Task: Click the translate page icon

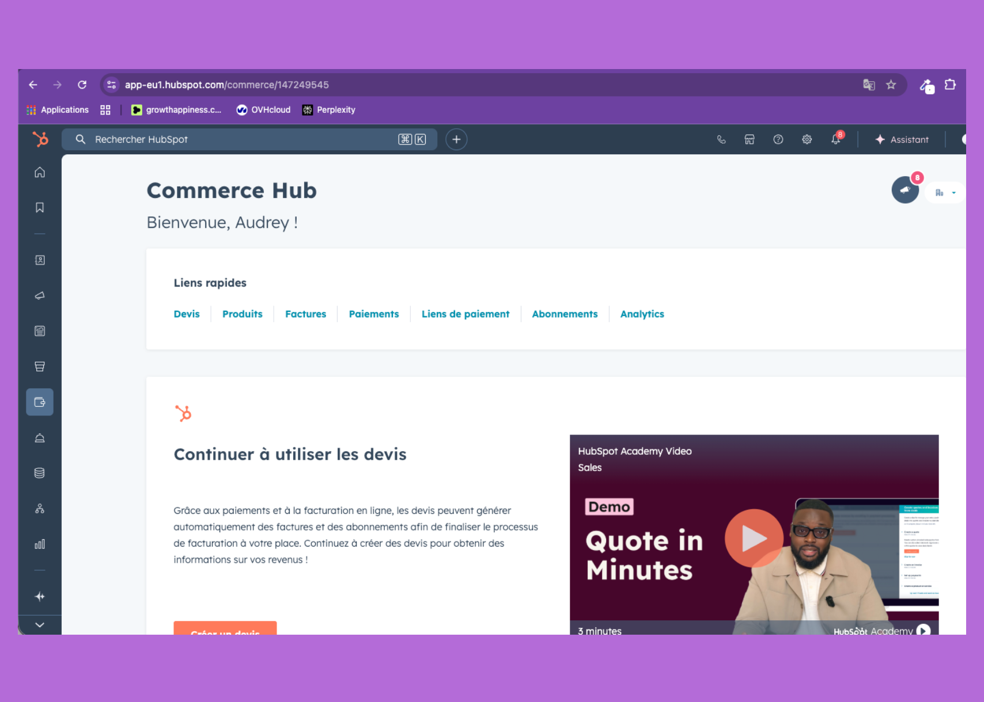Action: click(x=869, y=85)
